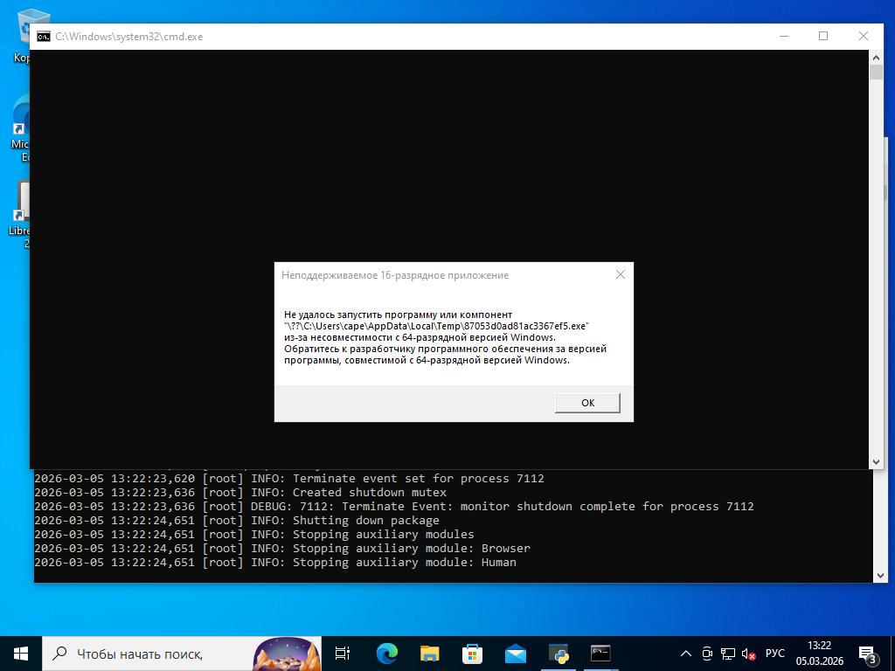Switch to the Python taskbar window

click(x=558, y=654)
